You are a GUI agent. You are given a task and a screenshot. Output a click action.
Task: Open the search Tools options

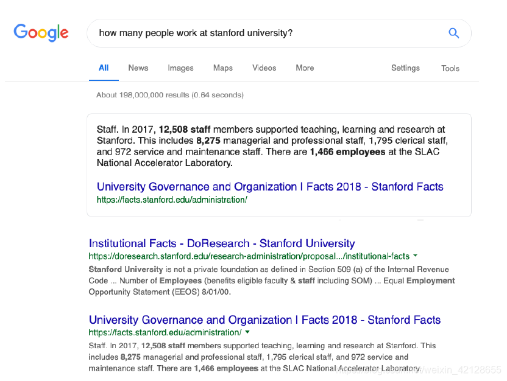tap(450, 68)
